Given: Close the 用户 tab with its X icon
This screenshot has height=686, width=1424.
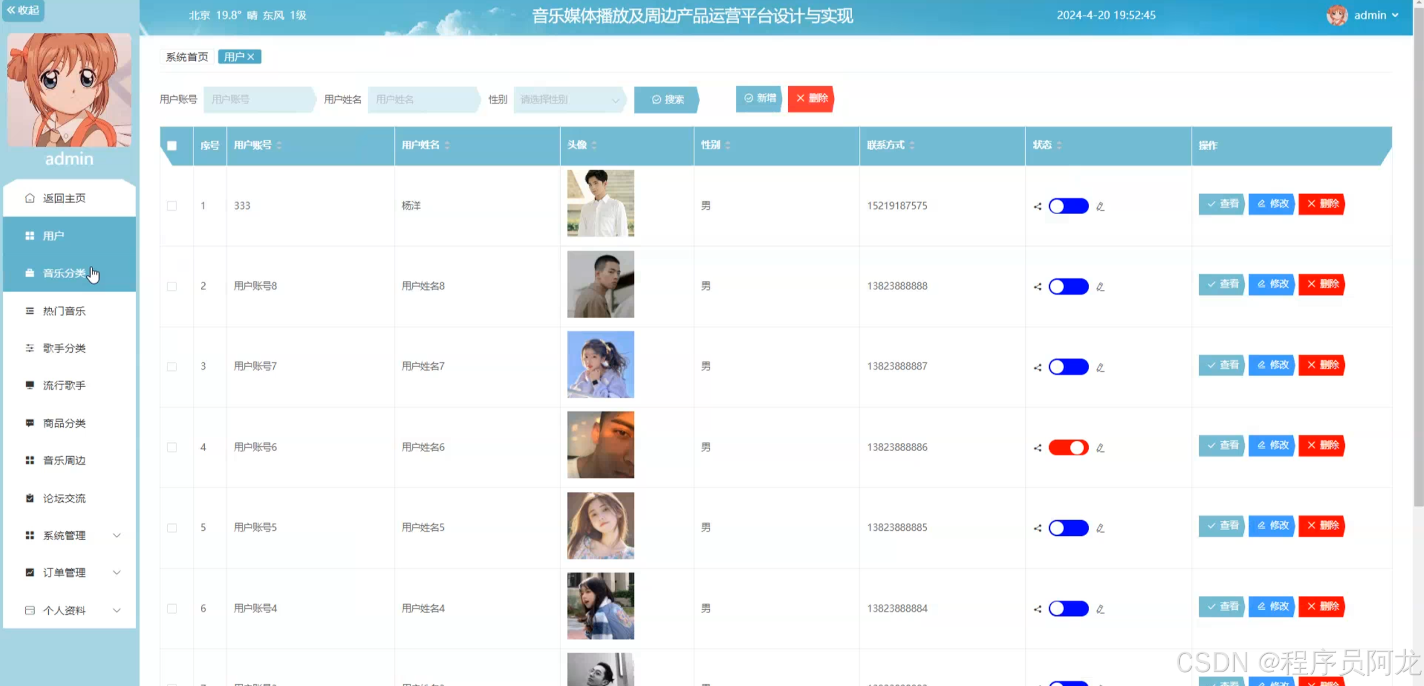Looking at the screenshot, I should pos(251,57).
